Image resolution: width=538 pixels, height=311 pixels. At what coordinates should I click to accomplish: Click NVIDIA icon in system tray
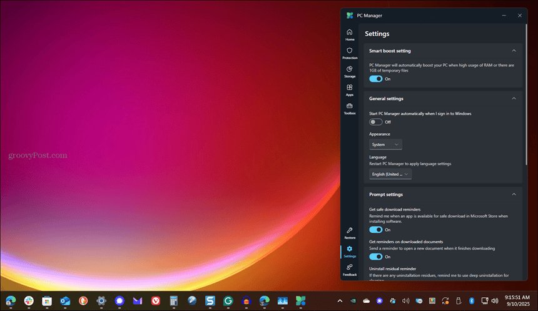click(353, 301)
